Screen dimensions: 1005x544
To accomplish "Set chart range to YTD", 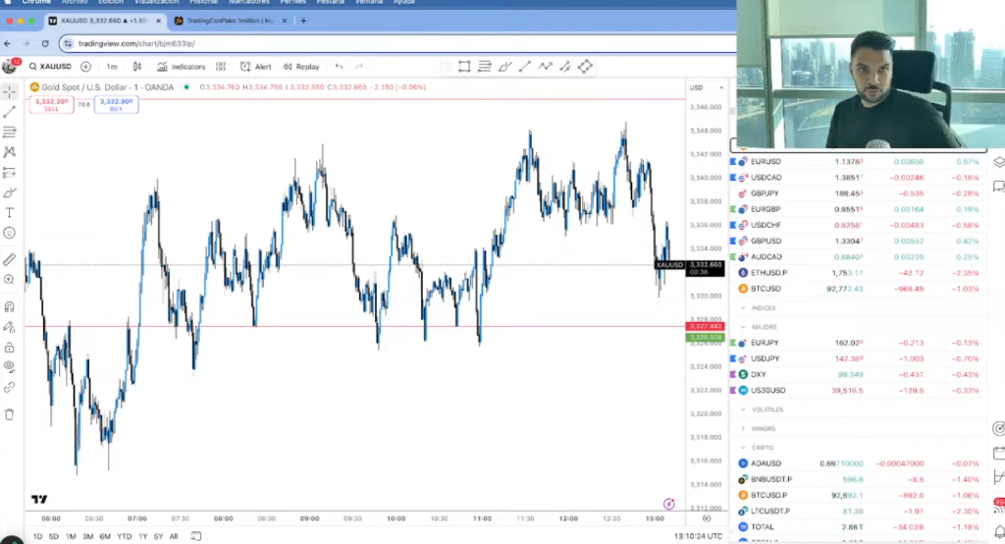I will (x=124, y=536).
